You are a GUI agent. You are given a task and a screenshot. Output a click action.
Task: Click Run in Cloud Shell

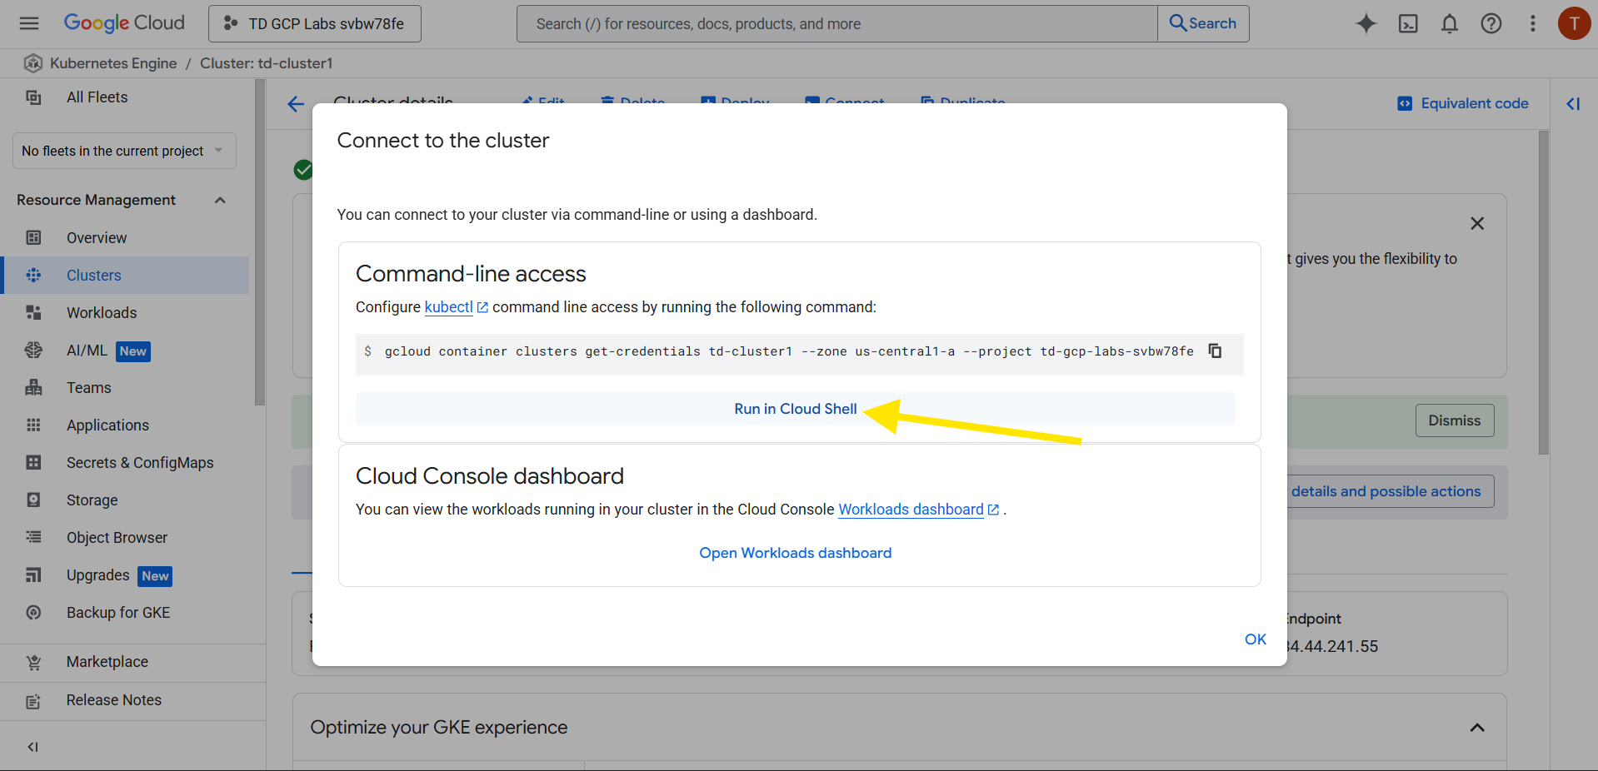795,409
